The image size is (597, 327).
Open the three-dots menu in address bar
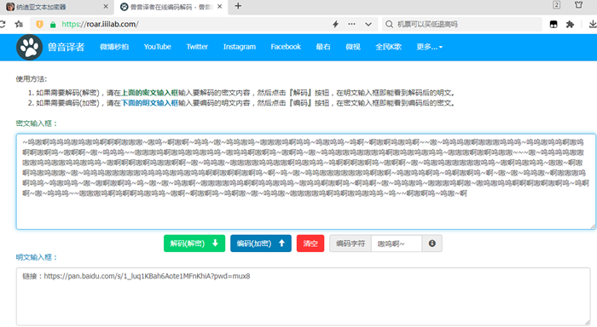[351, 24]
